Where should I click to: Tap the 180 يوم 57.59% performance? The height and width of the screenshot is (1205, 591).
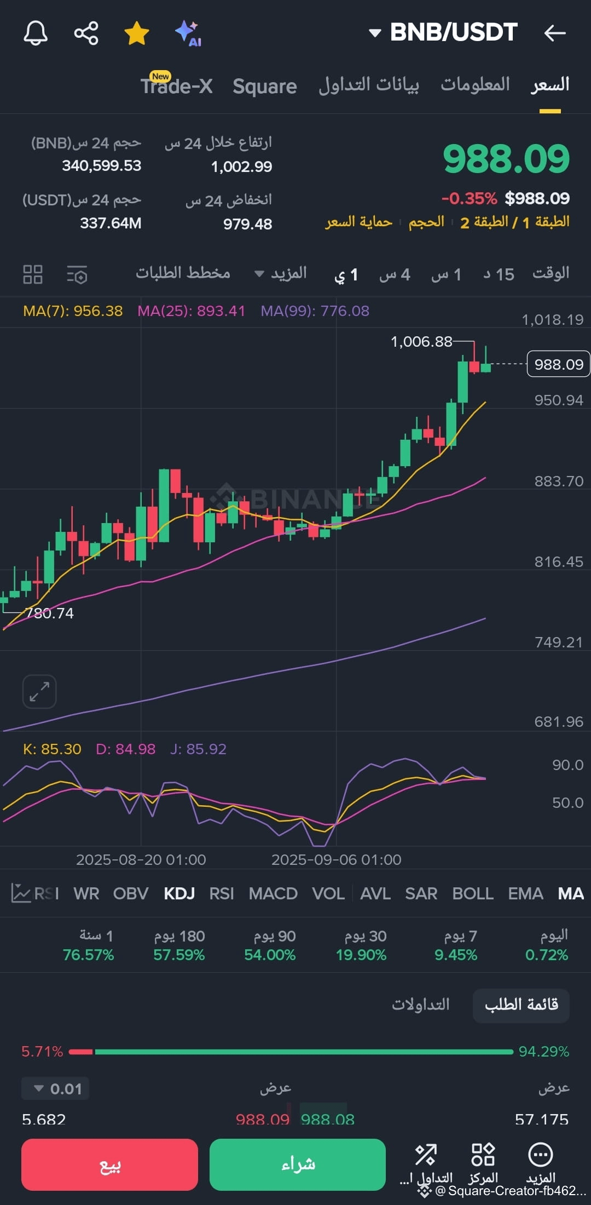click(179, 946)
